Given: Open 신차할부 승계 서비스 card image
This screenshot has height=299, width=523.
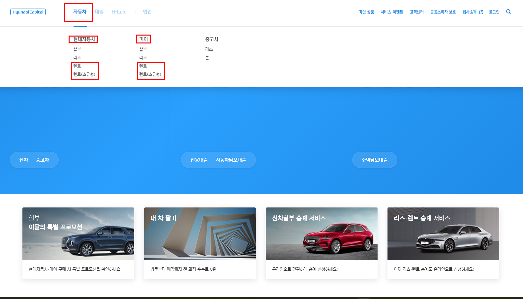Looking at the screenshot, I should pos(322,234).
